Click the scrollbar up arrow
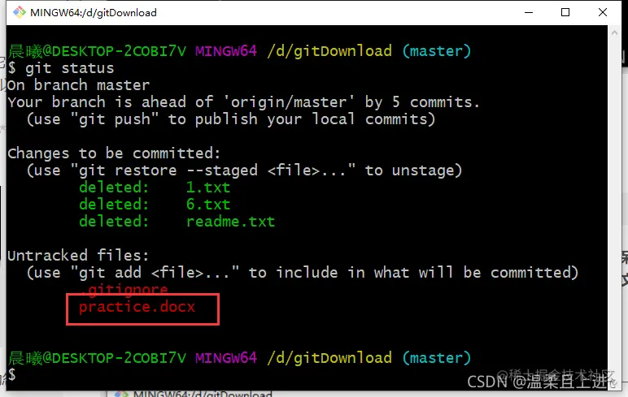 (x=614, y=32)
